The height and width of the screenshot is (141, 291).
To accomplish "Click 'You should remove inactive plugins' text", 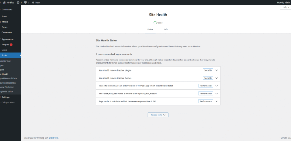I will coord(115,70).
